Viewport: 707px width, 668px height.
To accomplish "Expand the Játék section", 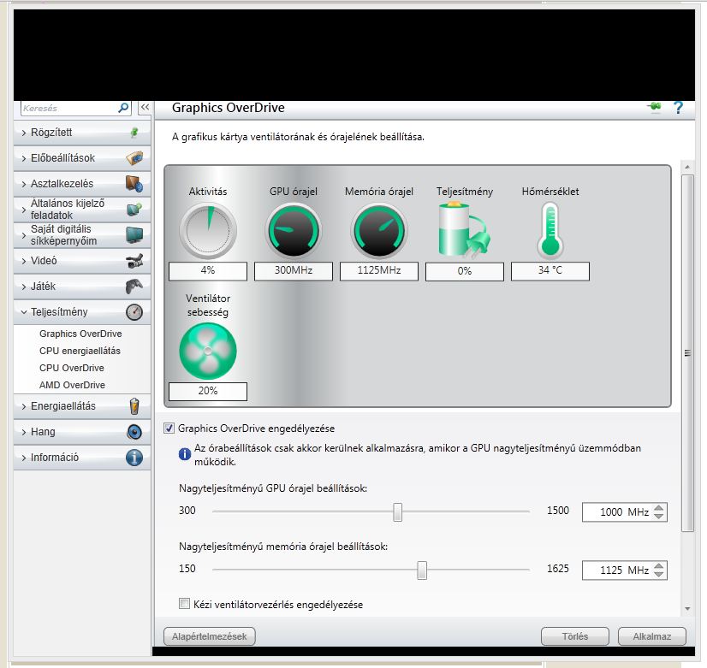I will pos(82,287).
